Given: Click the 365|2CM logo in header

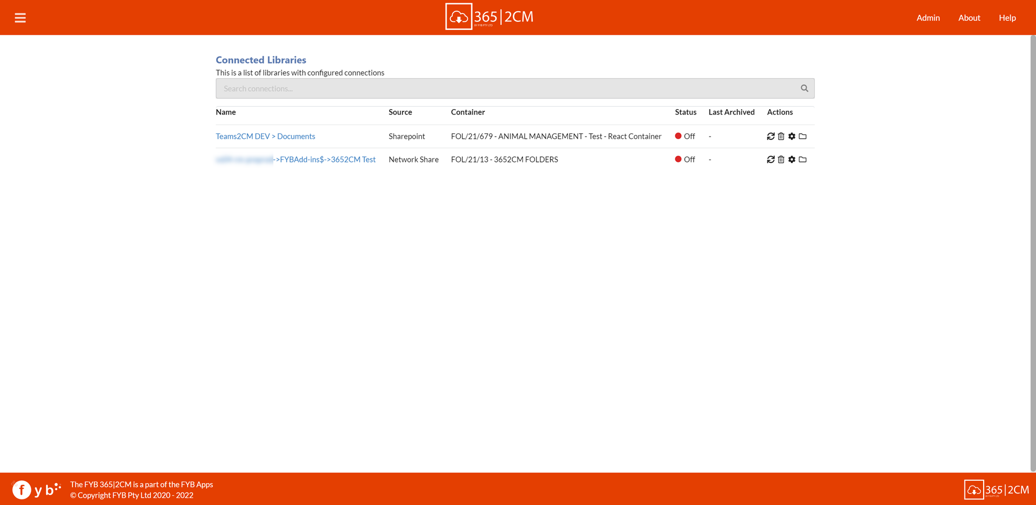Looking at the screenshot, I should 489,17.
